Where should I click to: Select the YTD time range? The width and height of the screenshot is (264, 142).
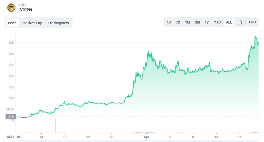pyautogui.click(x=217, y=22)
